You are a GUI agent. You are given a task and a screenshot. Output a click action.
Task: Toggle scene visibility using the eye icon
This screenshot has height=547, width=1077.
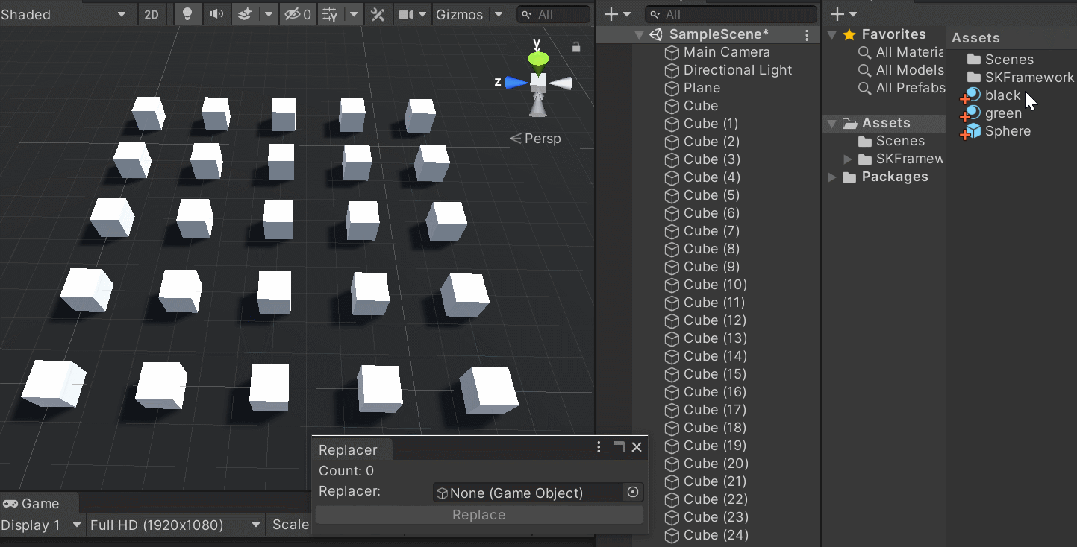292,14
